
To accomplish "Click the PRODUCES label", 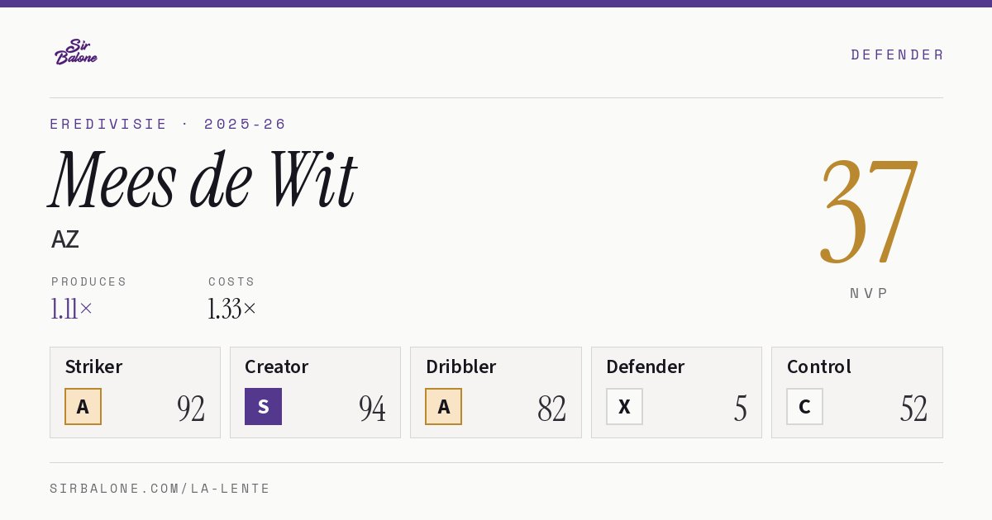I will [89, 281].
